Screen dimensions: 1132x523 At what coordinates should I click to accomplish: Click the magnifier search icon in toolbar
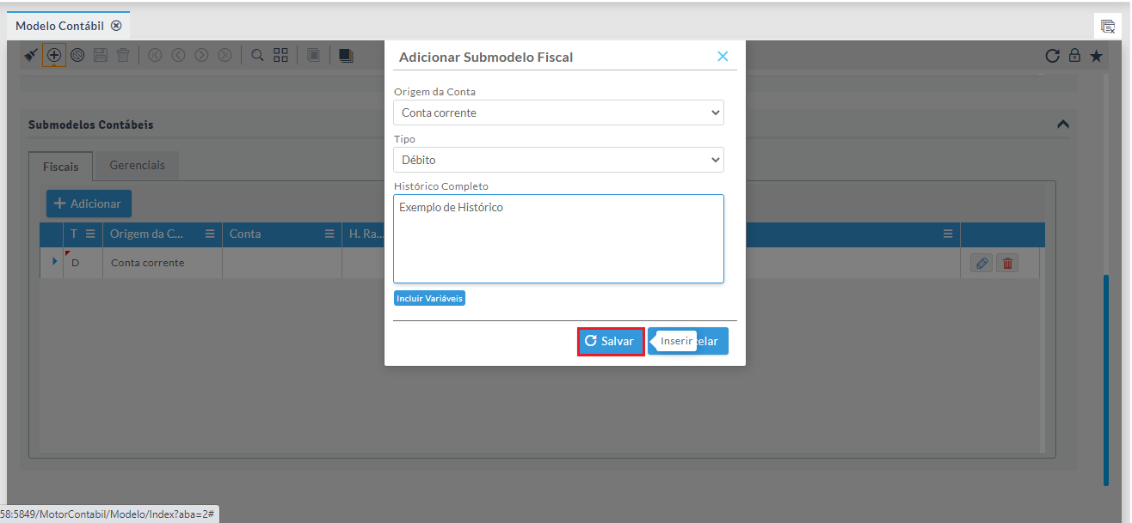point(257,56)
